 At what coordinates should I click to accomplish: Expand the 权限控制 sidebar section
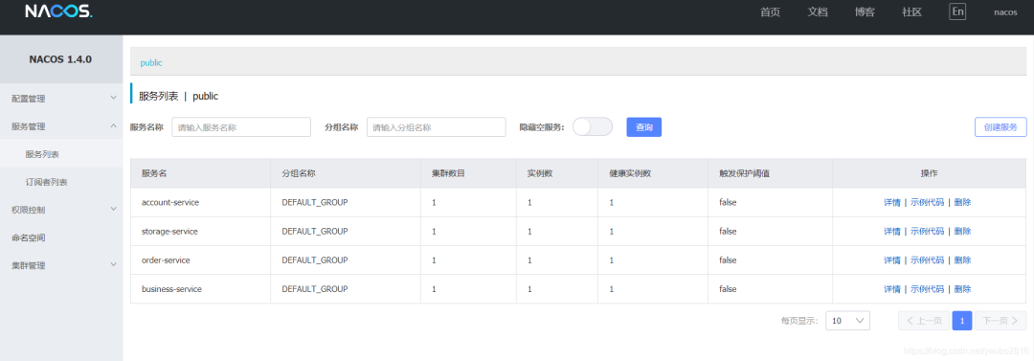(x=61, y=209)
